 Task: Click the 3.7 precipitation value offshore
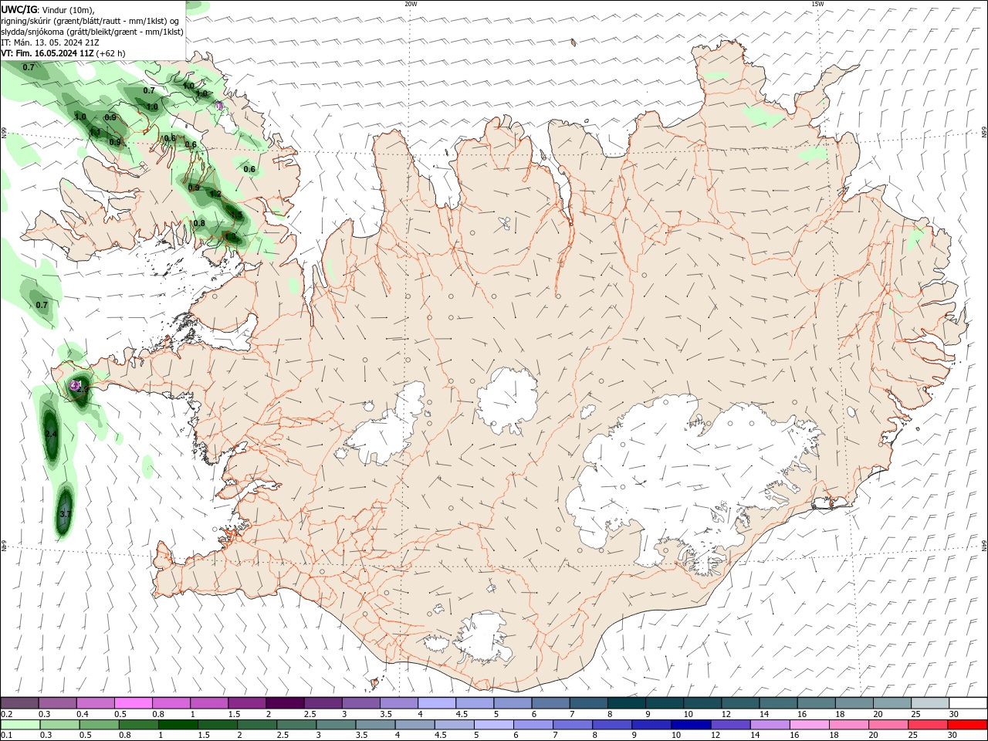[x=65, y=514]
